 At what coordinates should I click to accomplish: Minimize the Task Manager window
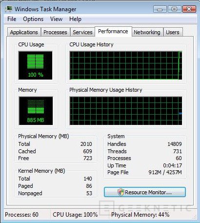coord(160,9)
